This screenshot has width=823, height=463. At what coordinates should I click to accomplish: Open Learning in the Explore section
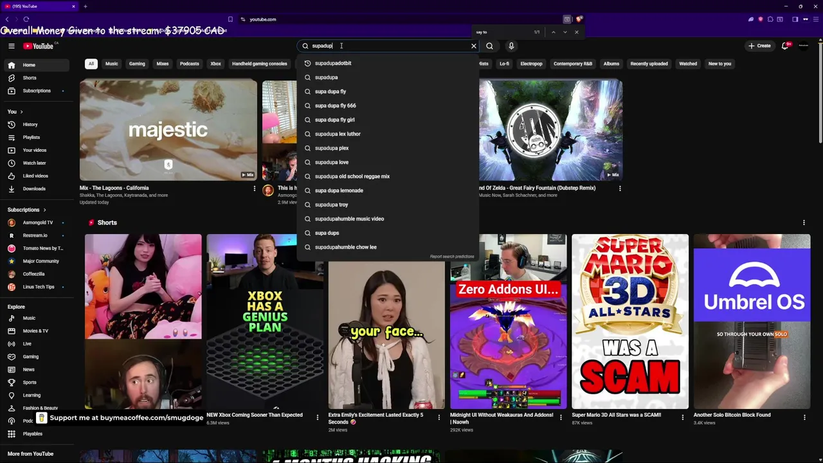[37, 395]
